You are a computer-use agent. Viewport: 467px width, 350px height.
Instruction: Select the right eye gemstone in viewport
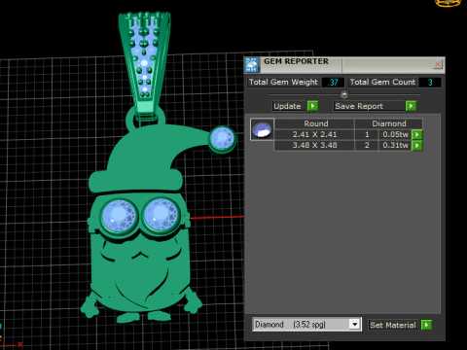(161, 214)
